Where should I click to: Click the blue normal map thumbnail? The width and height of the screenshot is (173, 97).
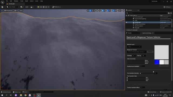(157, 62)
